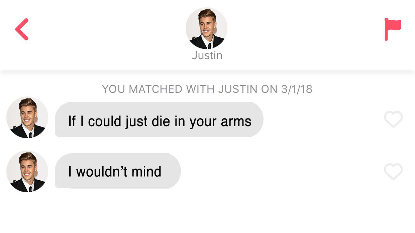Tap the heart icon next to second message
415x233 pixels.
(x=393, y=172)
